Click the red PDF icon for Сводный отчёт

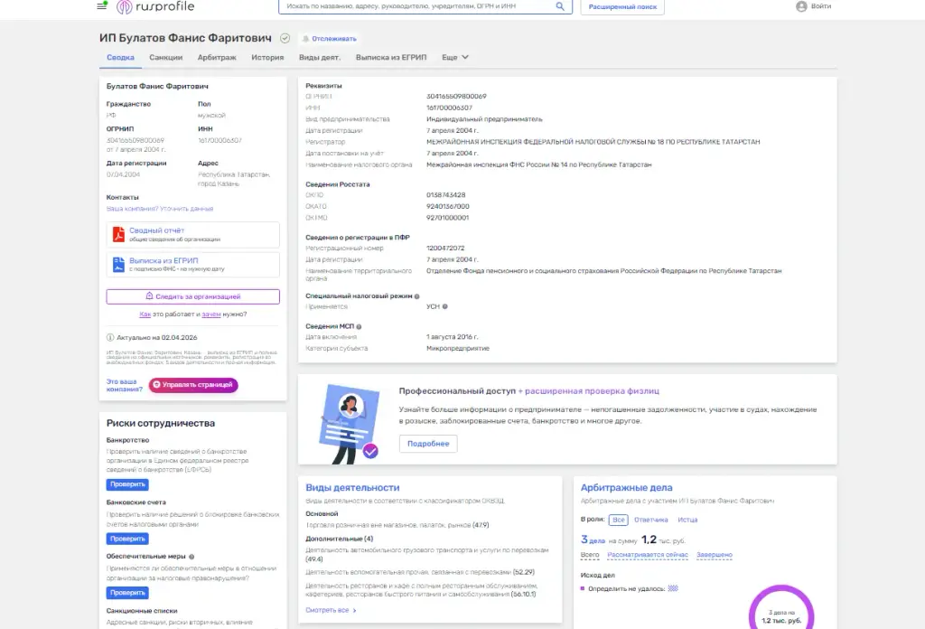coord(118,234)
